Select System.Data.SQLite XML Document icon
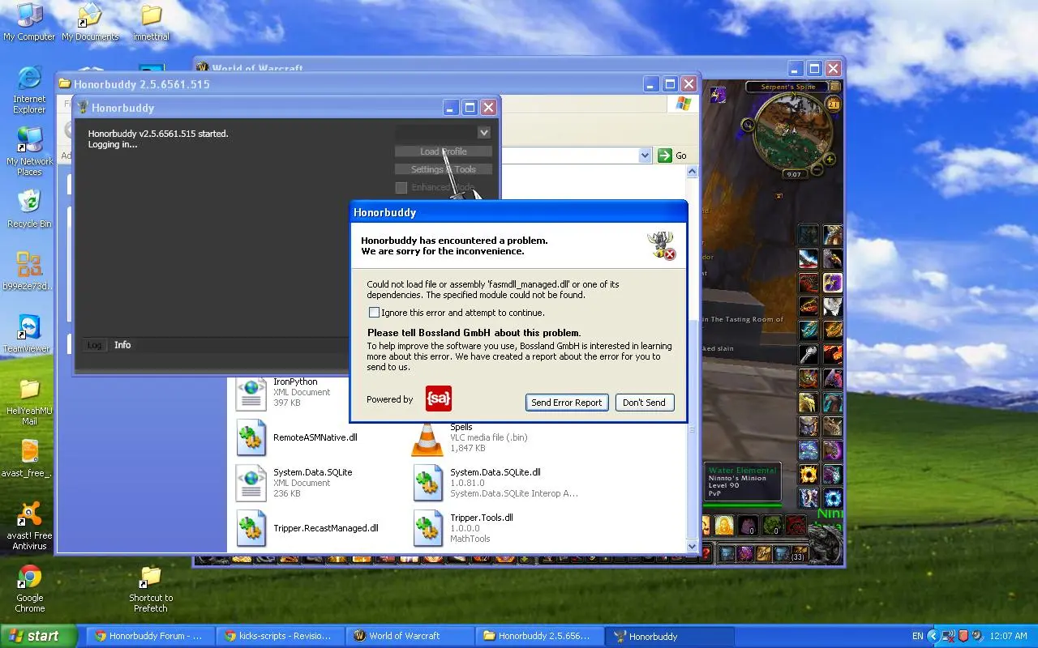 (x=251, y=483)
